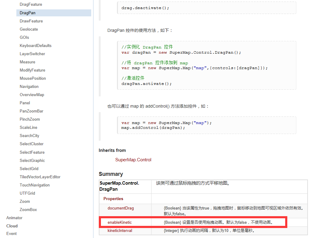The width and height of the screenshot is (317, 238).
Task: Go to the SelectFeature page
Action: 32,152
